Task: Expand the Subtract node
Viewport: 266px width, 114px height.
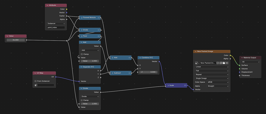Action: pyautogui.click(x=112, y=73)
